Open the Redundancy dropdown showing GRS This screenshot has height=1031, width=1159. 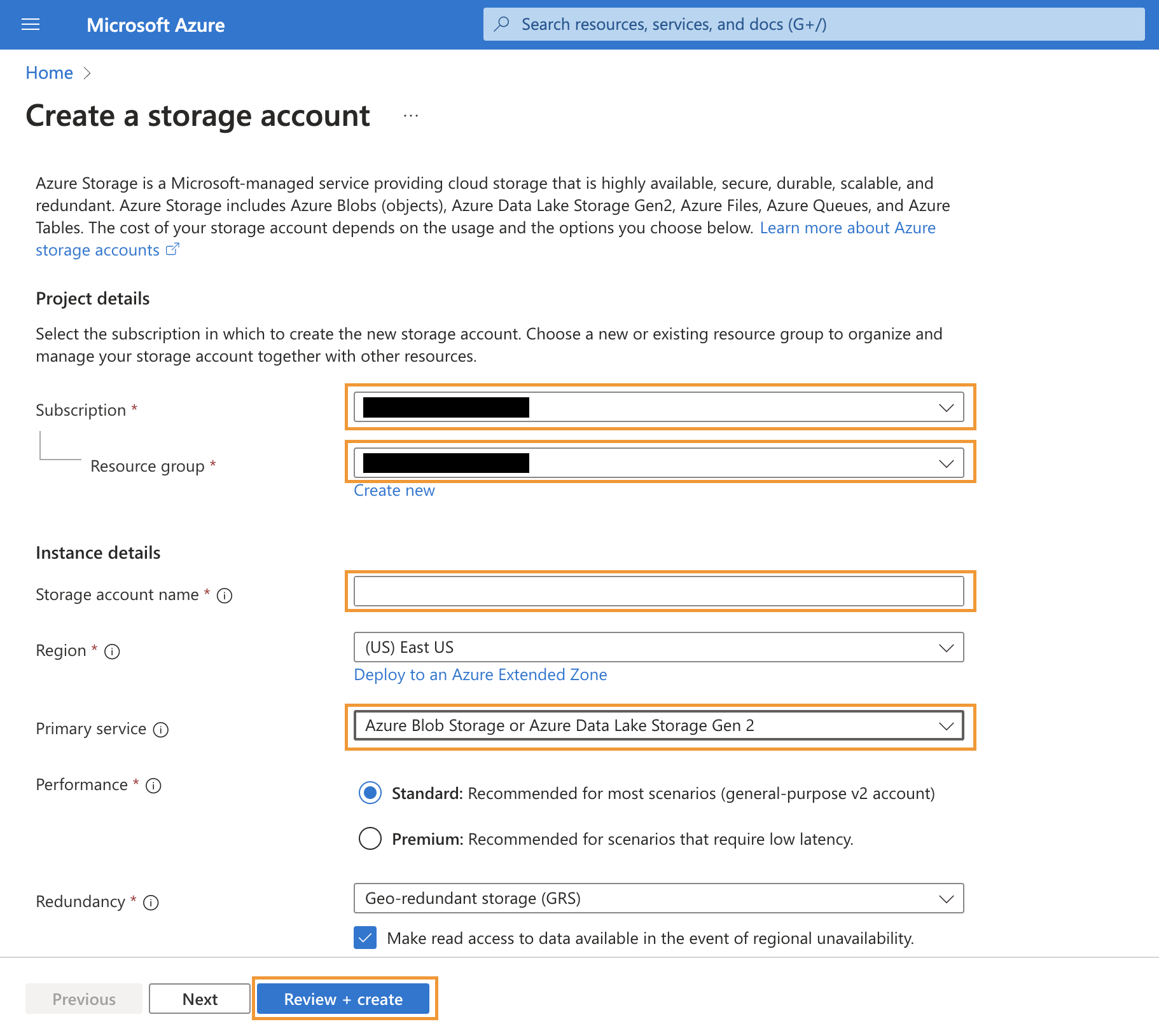click(658, 899)
